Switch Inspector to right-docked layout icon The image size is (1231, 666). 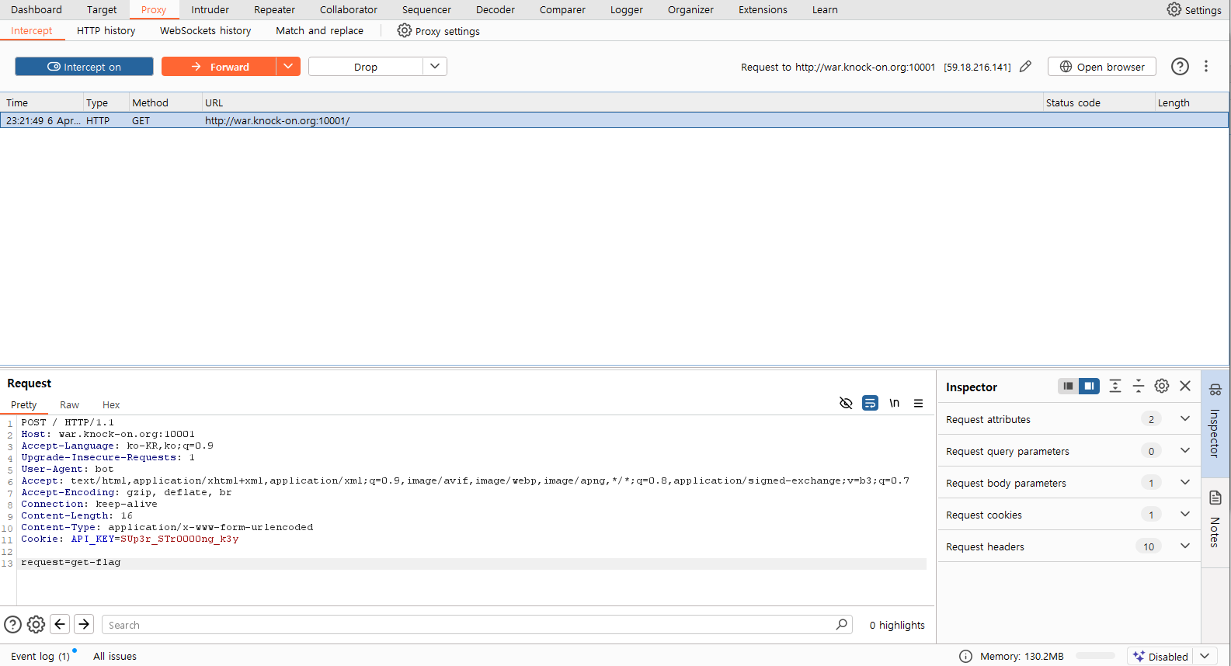tap(1089, 386)
